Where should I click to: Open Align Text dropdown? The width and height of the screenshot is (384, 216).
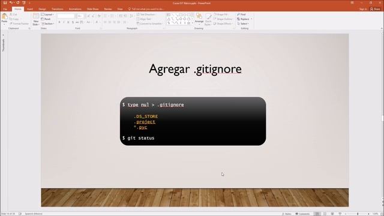coord(145,19)
